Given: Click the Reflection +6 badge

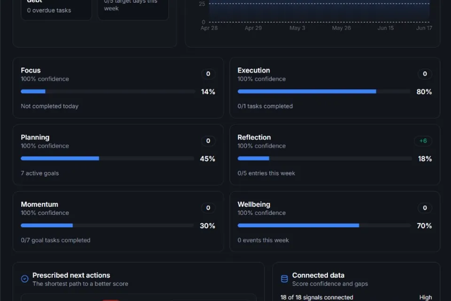Looking at the screenshot, I should 423,141.
